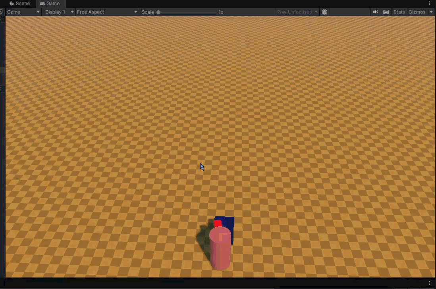Open the Free Aspect resolution dropdown
Screen dimensions: 436x289
(x=107, y=12)
